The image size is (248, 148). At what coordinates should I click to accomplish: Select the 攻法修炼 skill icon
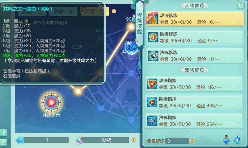coord(153,19)
